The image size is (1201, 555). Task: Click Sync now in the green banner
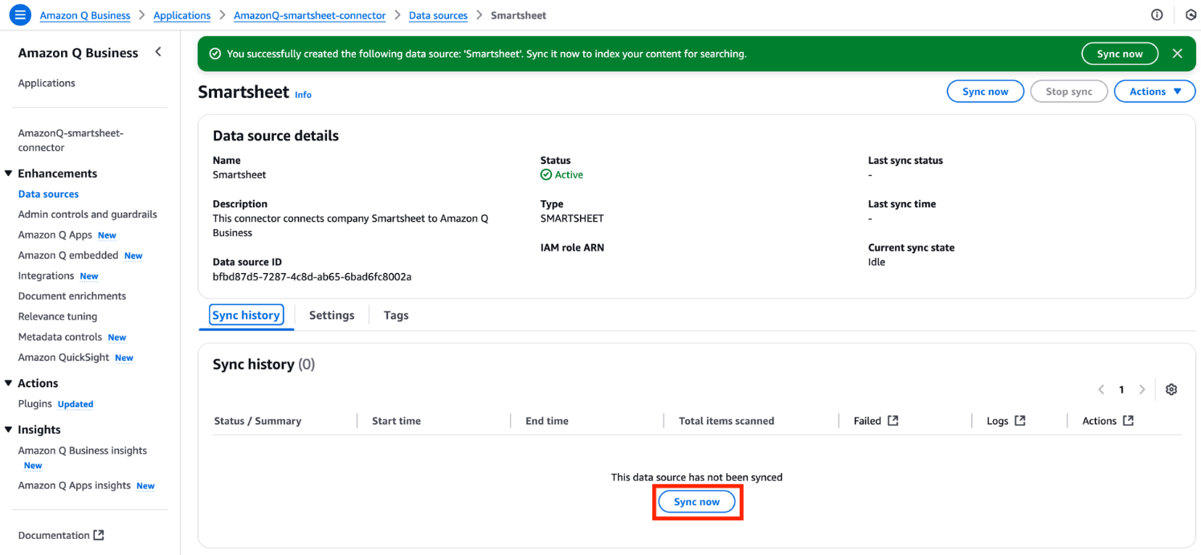[x=1119, y=54]
